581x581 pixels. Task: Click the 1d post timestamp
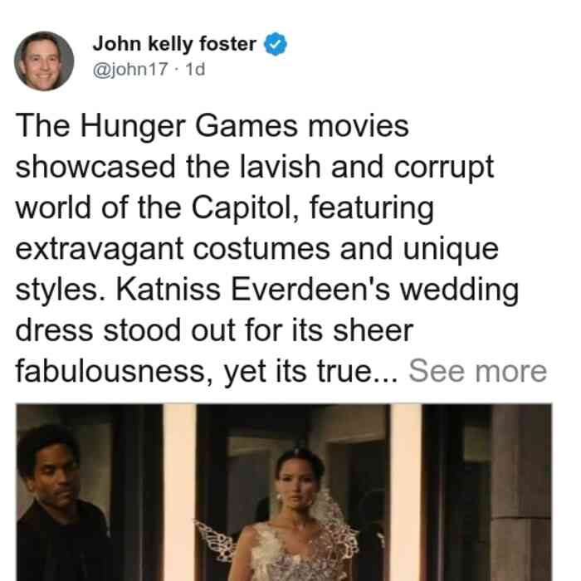pos(195,69)
